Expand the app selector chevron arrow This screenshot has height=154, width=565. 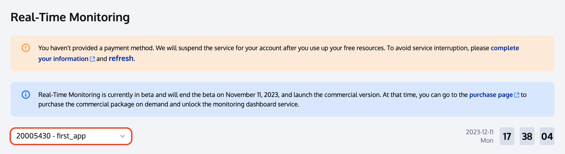[x=122, y=136]
